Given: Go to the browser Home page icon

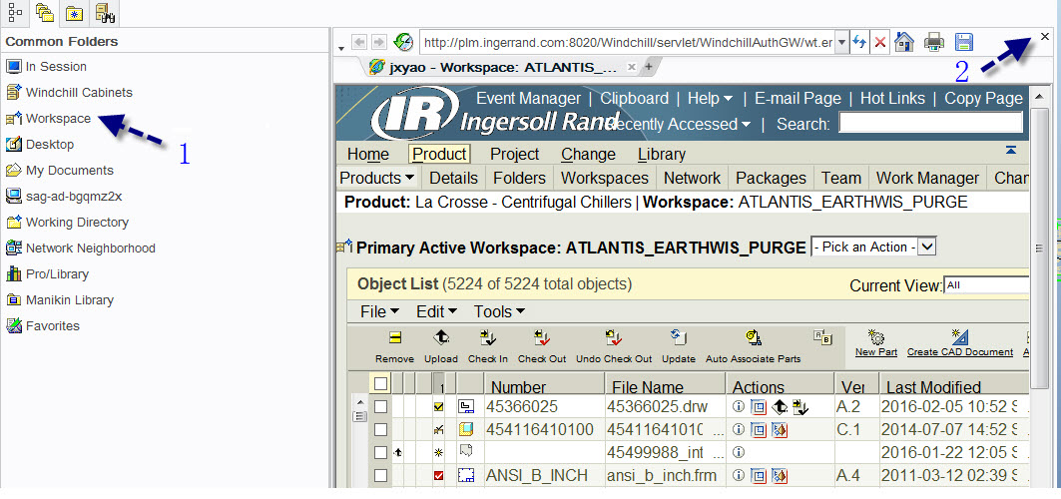Looking at the screenshot, I should (x=904, y=42).
